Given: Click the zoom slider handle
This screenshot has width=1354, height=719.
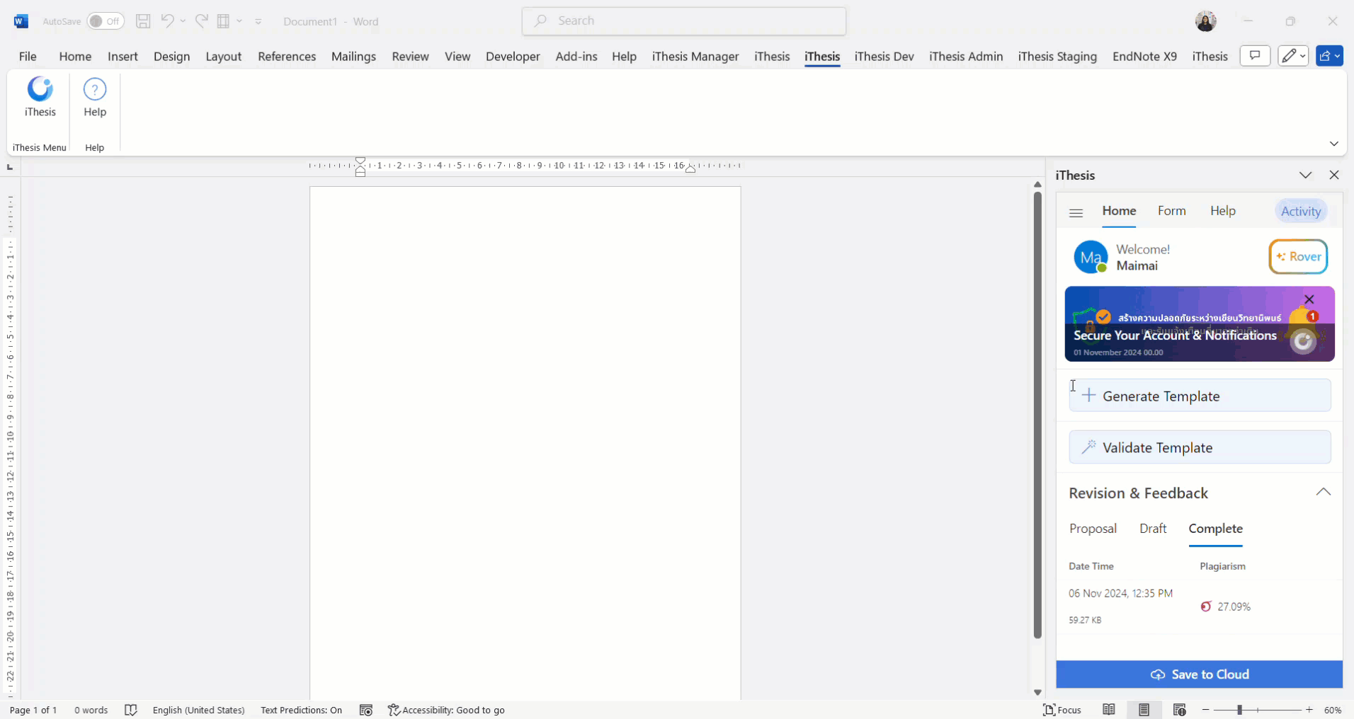Looking at the screenshot, I should coord(1239,710).
